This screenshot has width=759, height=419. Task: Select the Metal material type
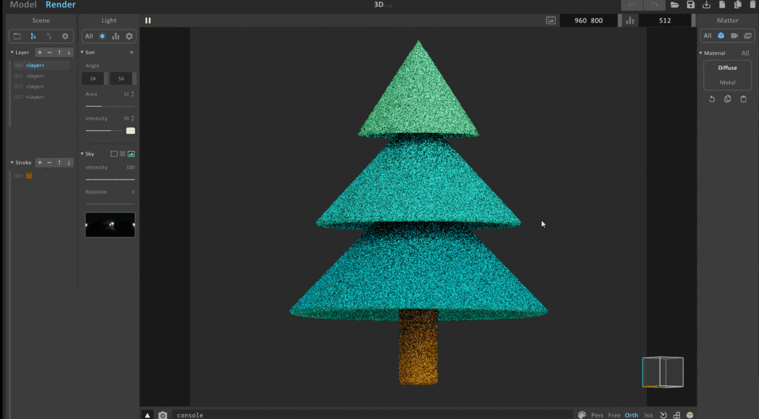click(x=727, y=82)
